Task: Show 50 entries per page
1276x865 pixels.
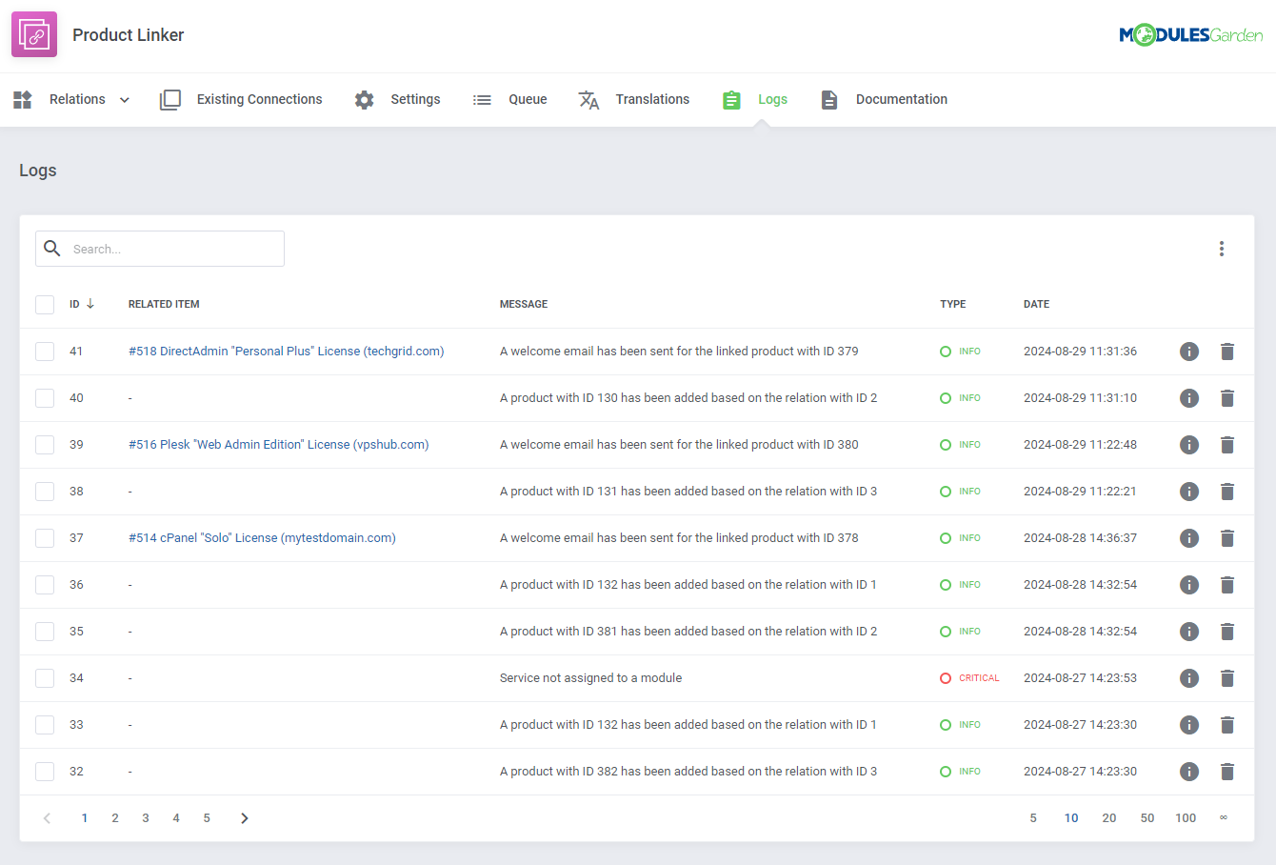Action: 1147,818
